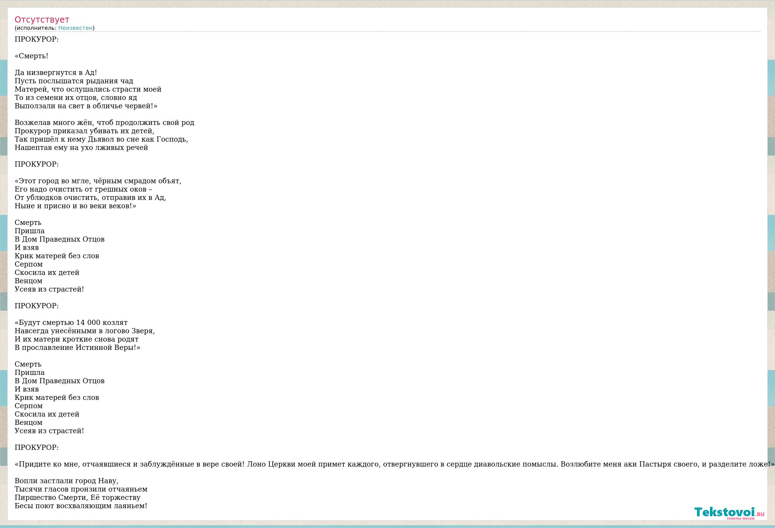Click the line Да низвергнутся в Ад!
Screen dimensions: 775x528
56,73
